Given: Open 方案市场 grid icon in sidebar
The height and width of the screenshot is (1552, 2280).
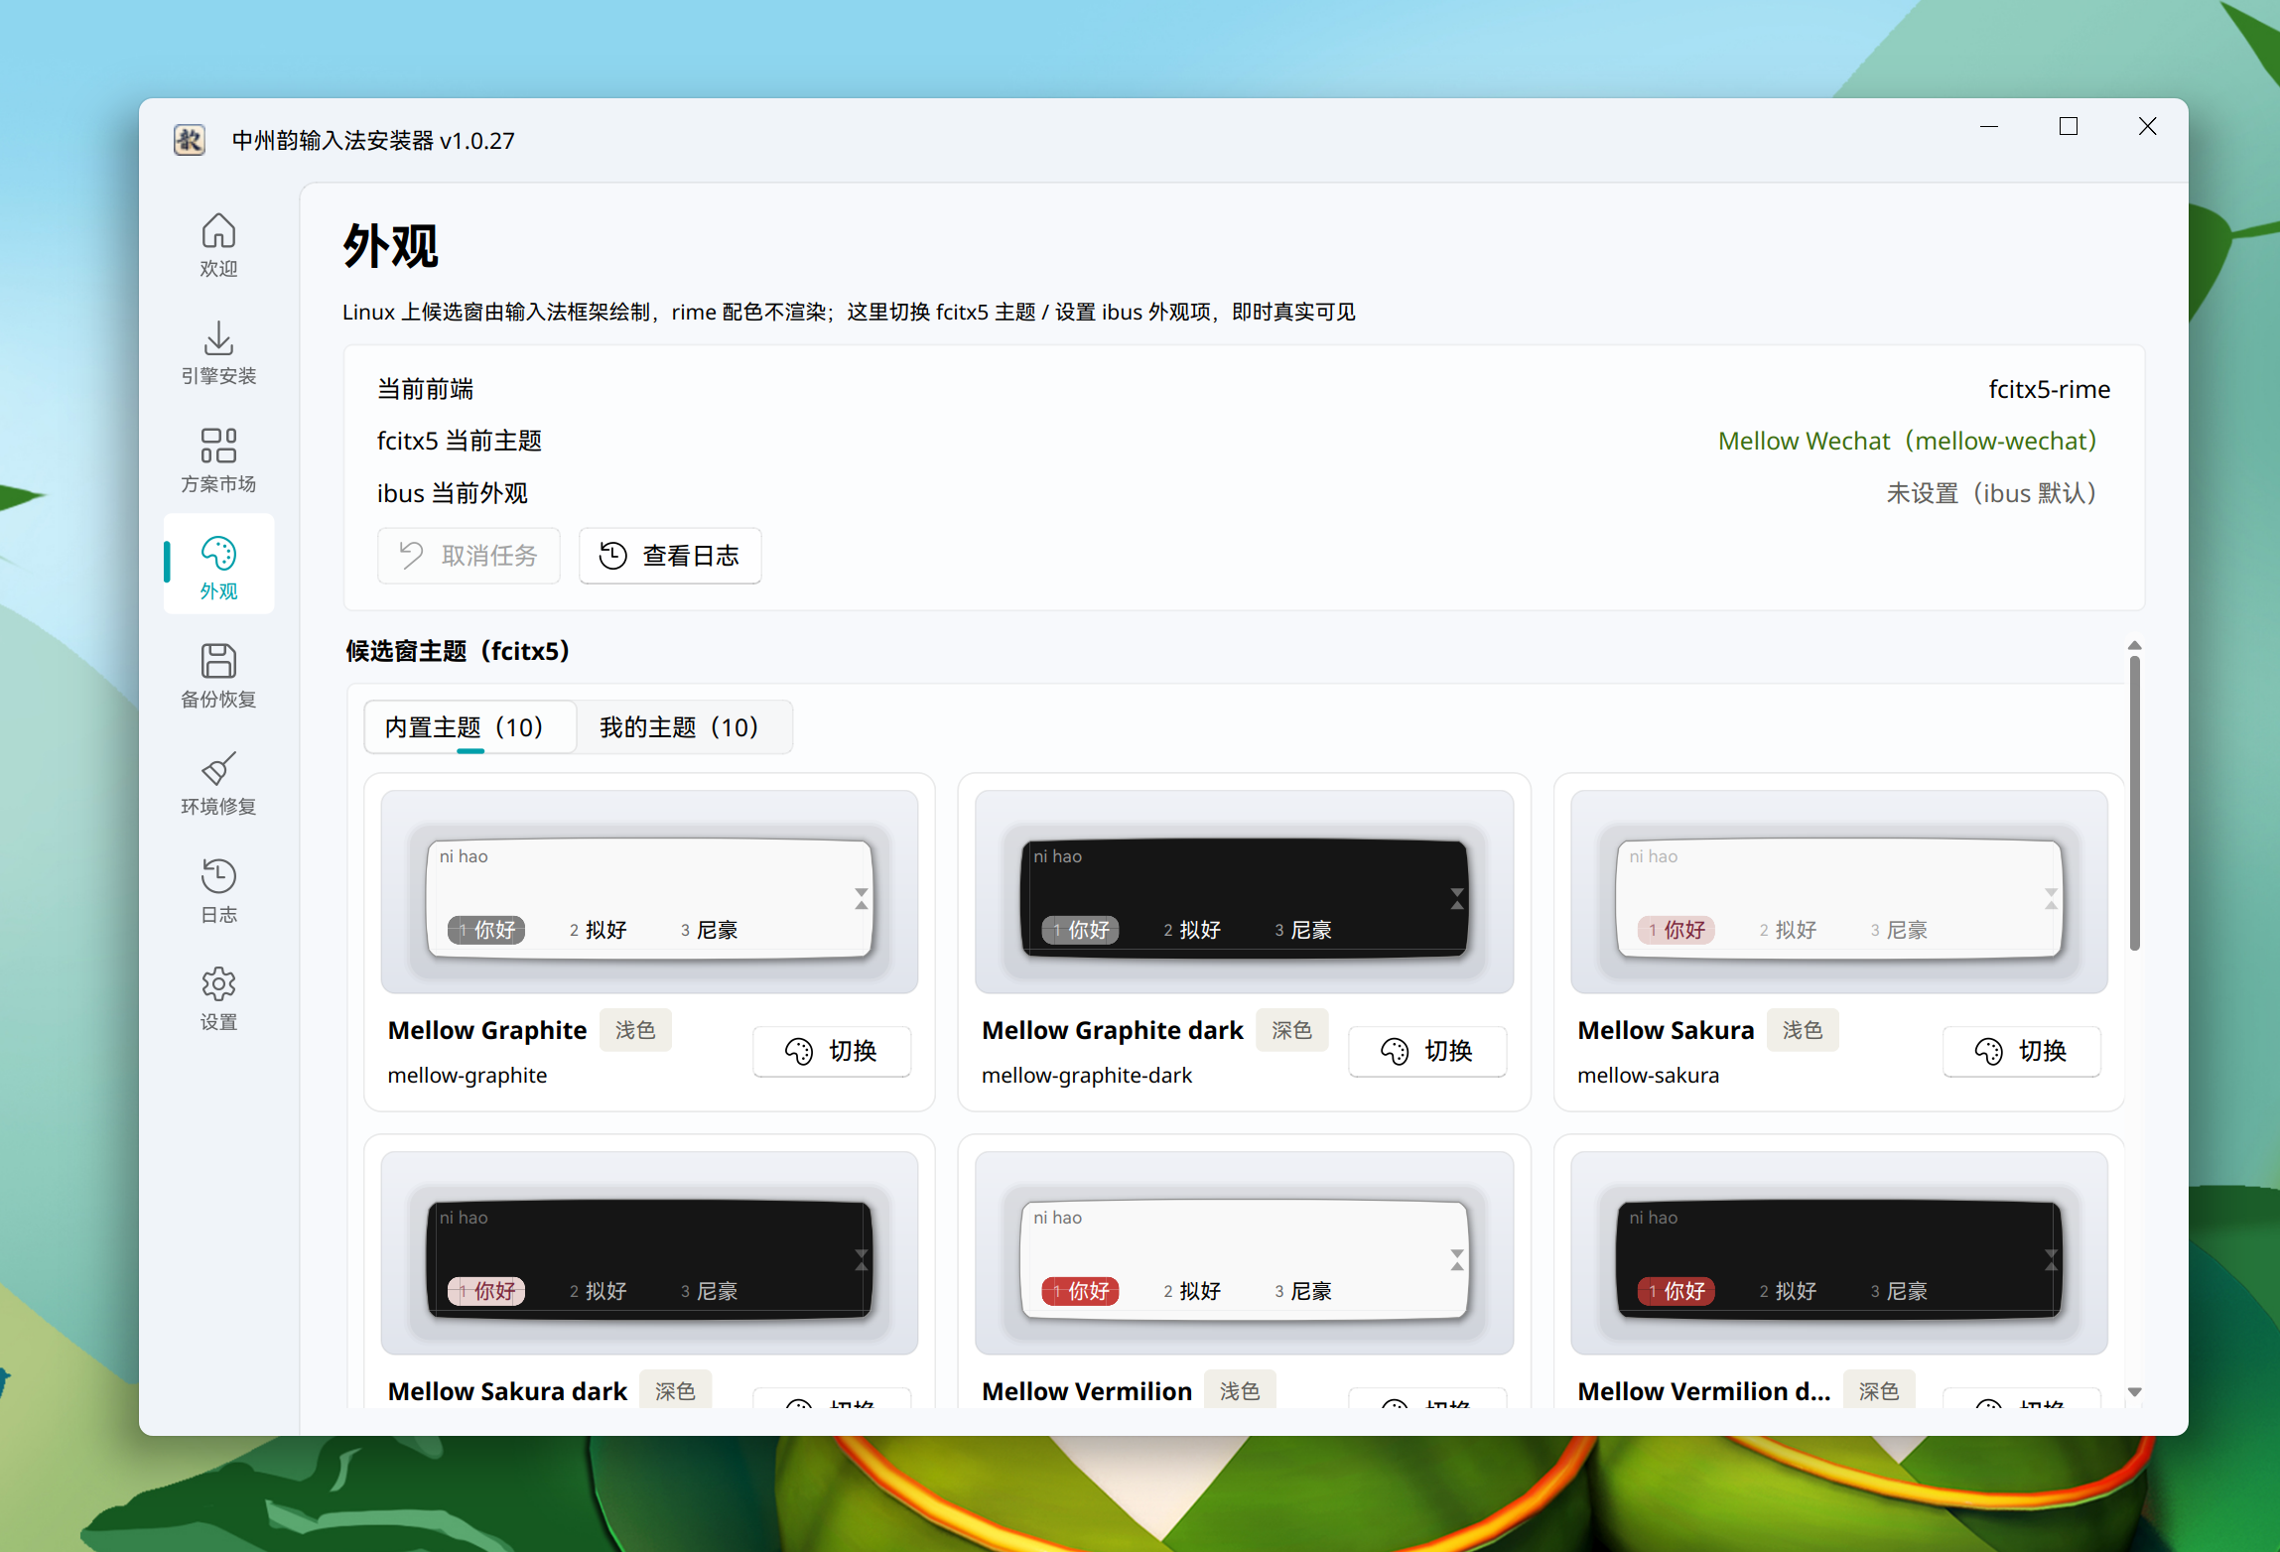Looking at the screenshot, I should (218, 446).
